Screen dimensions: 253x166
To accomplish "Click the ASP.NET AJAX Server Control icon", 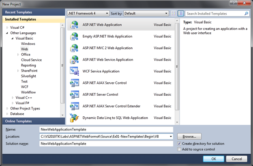I will (x=74, y=83).
